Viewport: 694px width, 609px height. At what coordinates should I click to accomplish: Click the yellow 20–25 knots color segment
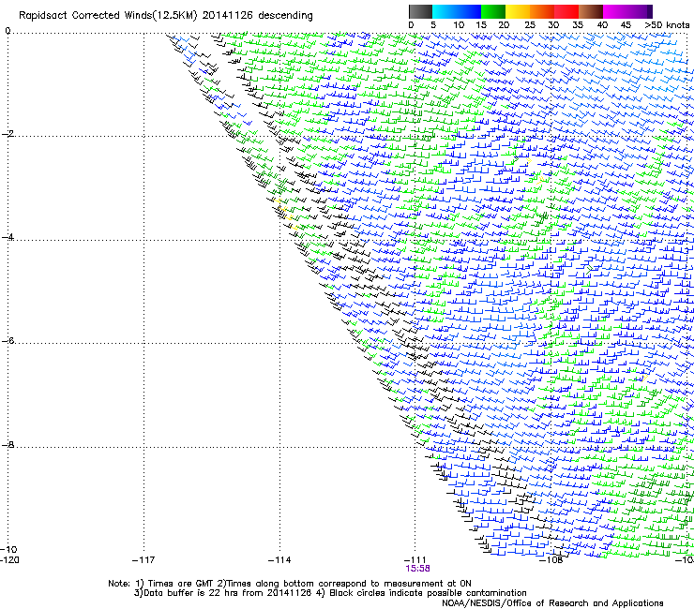[x=518, y=11]
